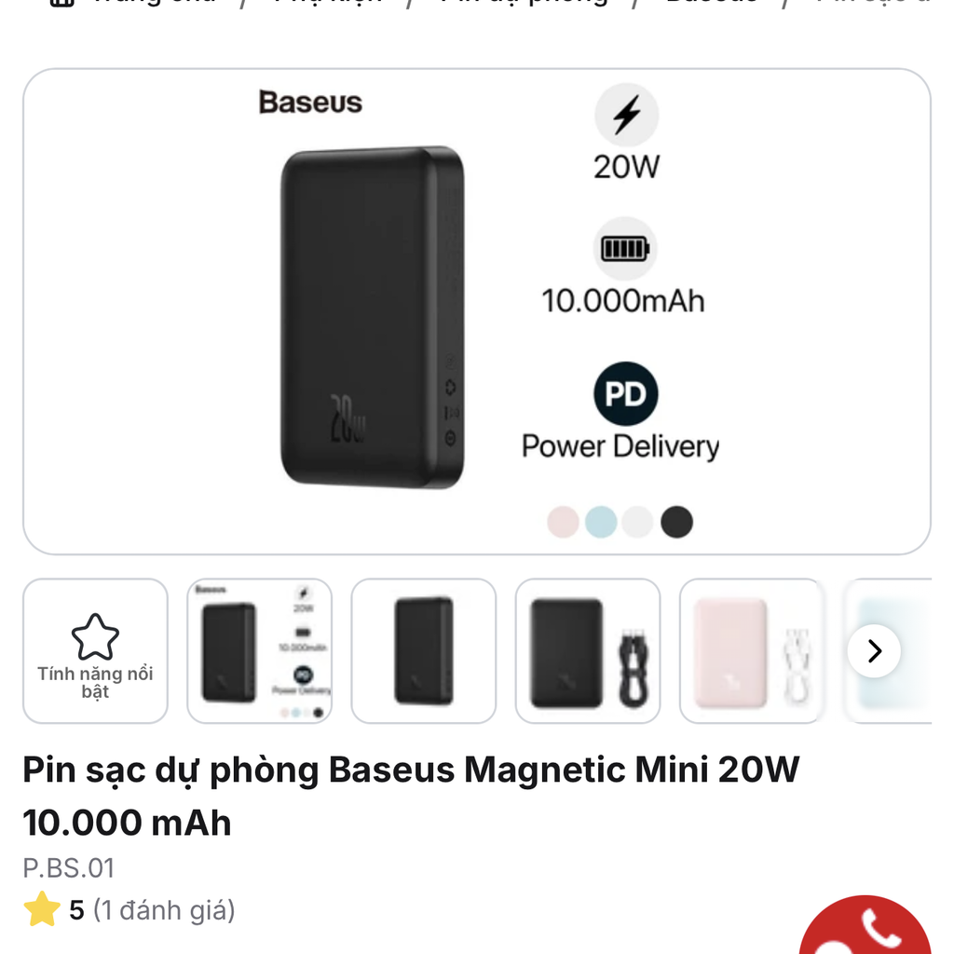The image size is (954, 954).
Task: Select the black powerbank angled thumbnail
Action: point(423,649)
